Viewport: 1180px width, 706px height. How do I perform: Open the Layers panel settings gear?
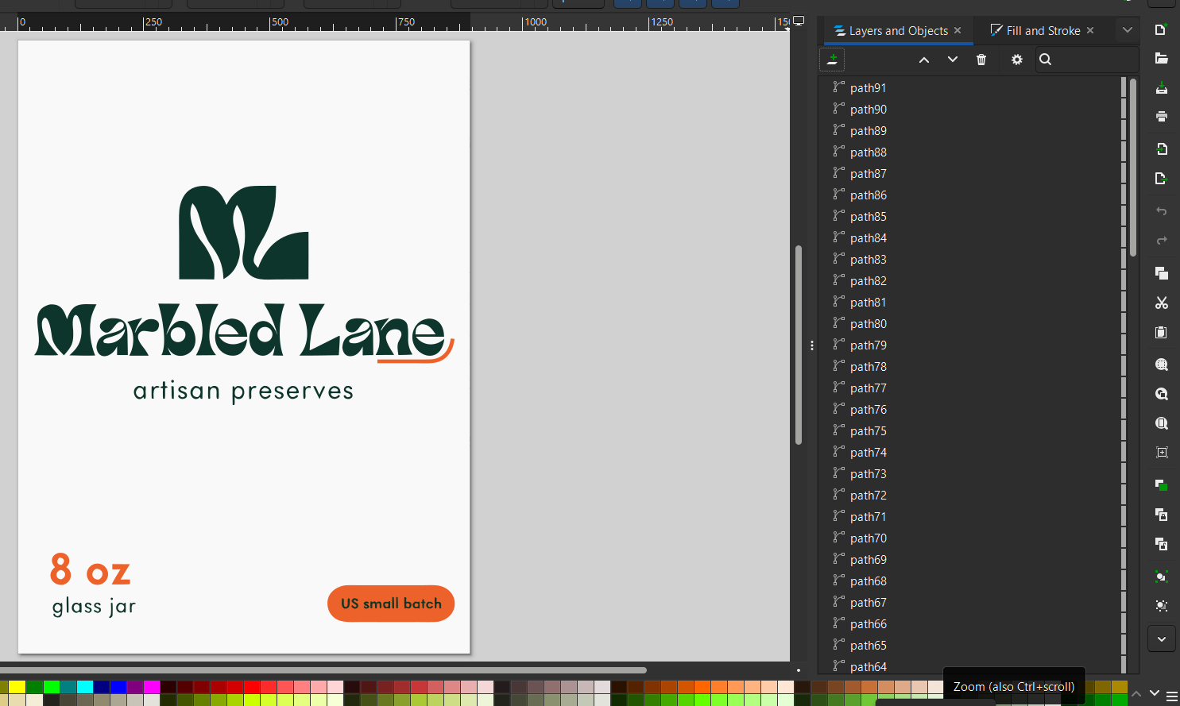[1017, 60]
